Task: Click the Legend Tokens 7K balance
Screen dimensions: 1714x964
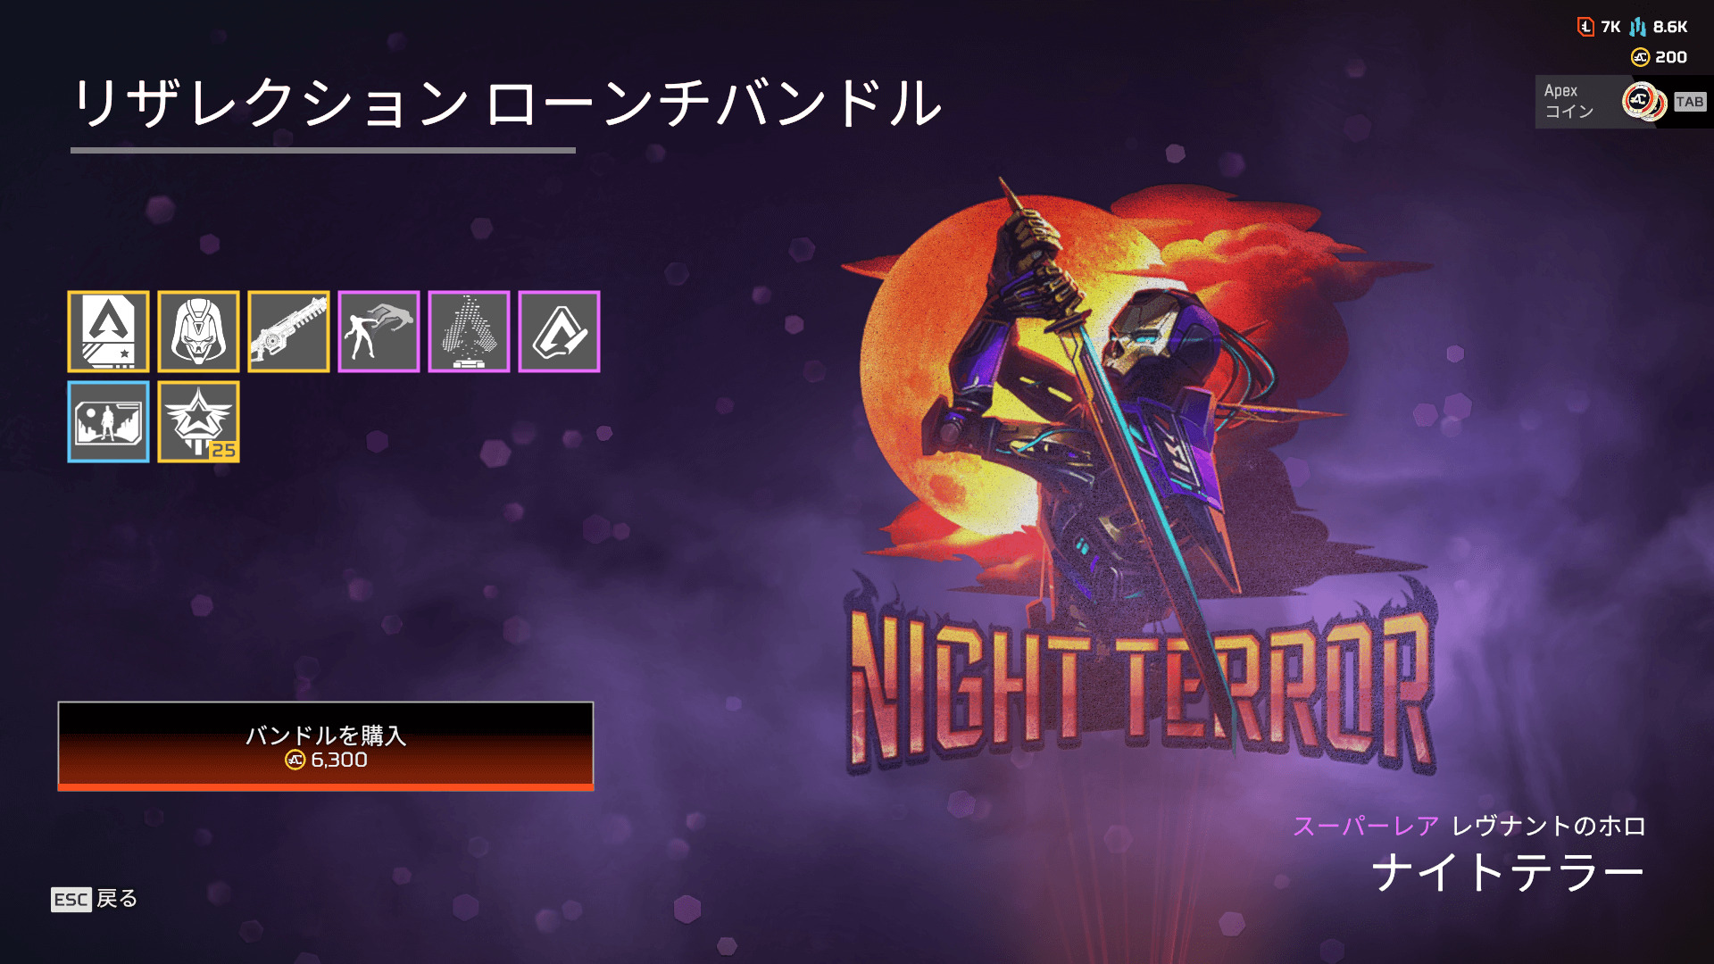Action: click(1598, 27)
